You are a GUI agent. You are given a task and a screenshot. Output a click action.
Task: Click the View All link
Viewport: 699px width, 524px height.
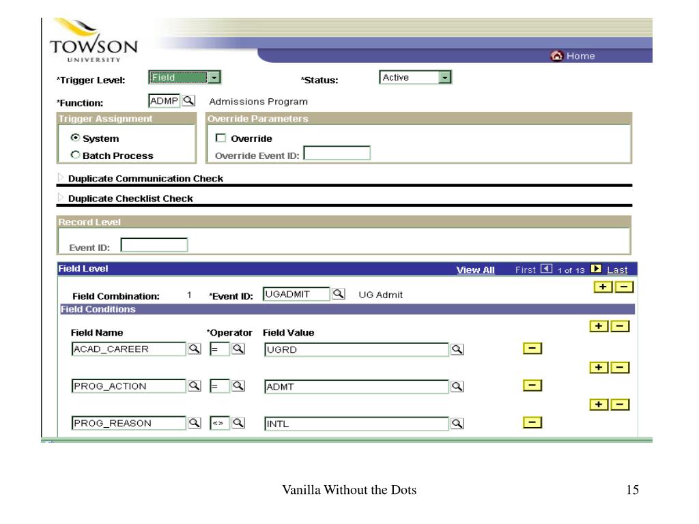pos(475,270)
